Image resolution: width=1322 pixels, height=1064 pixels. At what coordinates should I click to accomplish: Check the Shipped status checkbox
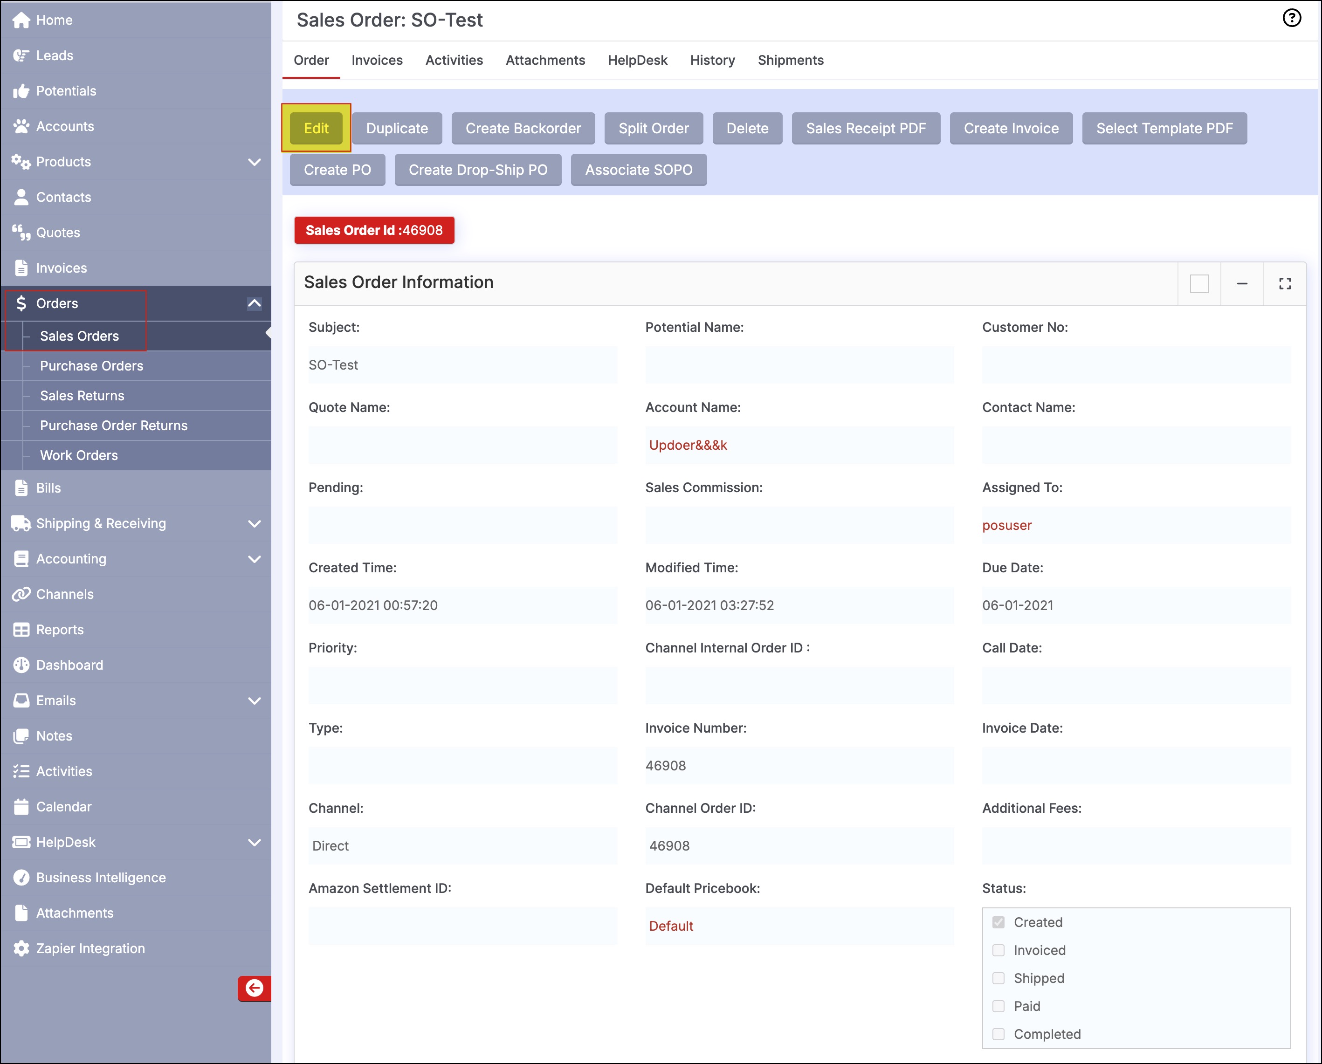[x=998, y=978]
